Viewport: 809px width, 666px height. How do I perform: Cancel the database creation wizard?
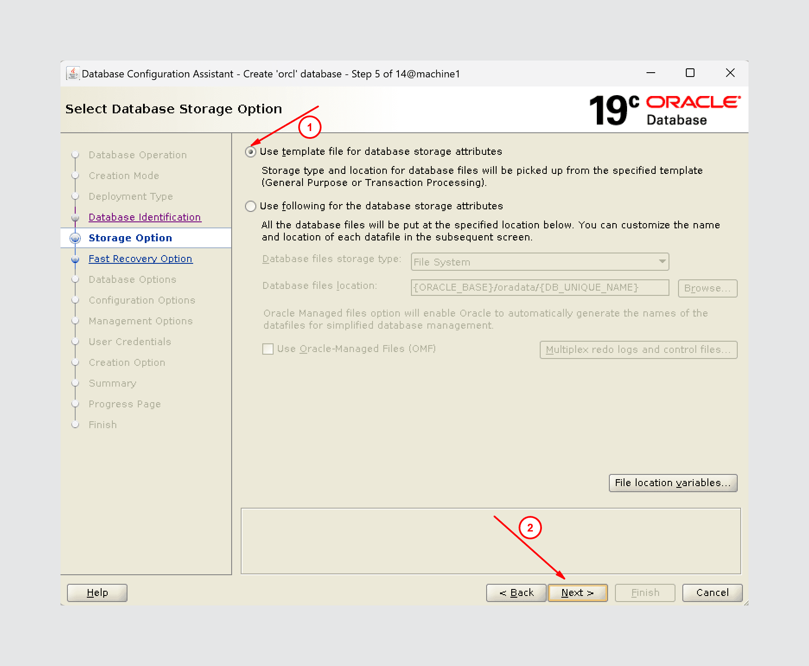pyautogui.click(x=712, y=593)
